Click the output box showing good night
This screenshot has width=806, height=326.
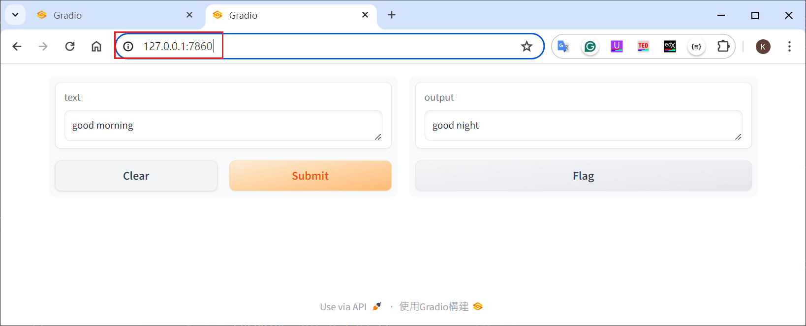tap(583, 126)
